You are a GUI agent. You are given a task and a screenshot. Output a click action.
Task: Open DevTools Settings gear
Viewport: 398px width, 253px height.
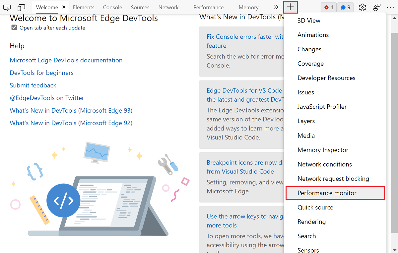click(x=363, y=7)
